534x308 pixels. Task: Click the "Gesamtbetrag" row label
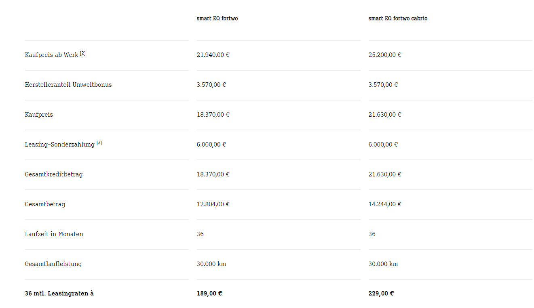coord(45,204)
